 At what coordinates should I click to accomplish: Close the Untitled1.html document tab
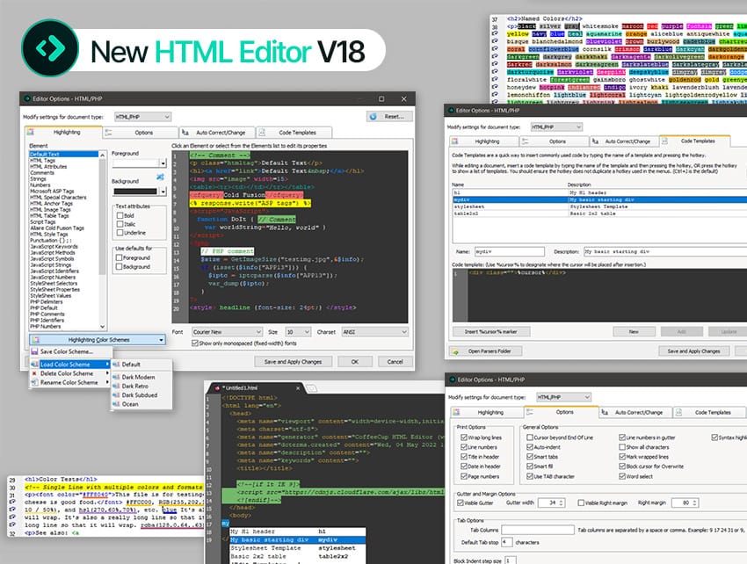point(298,388)
